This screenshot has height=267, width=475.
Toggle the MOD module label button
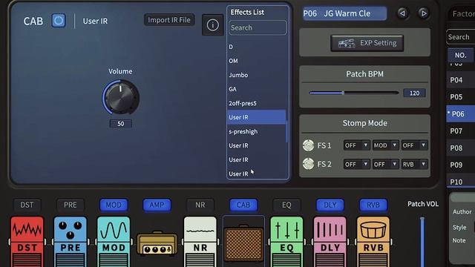[x=114, y=205]
